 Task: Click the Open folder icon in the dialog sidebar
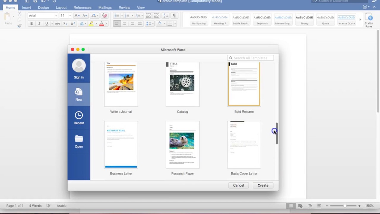pos(79,139)
